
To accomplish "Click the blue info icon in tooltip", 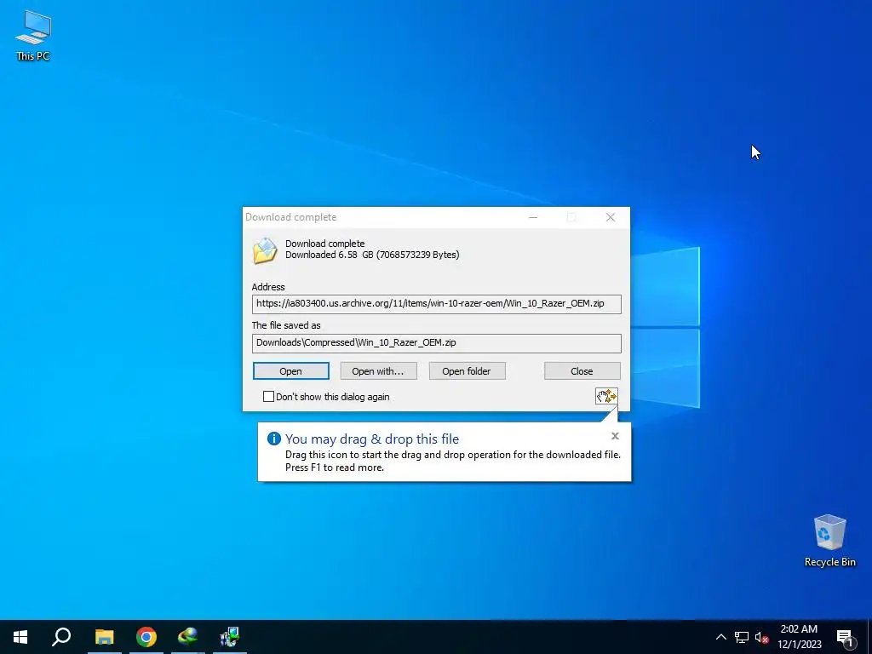I will [273, 439].
